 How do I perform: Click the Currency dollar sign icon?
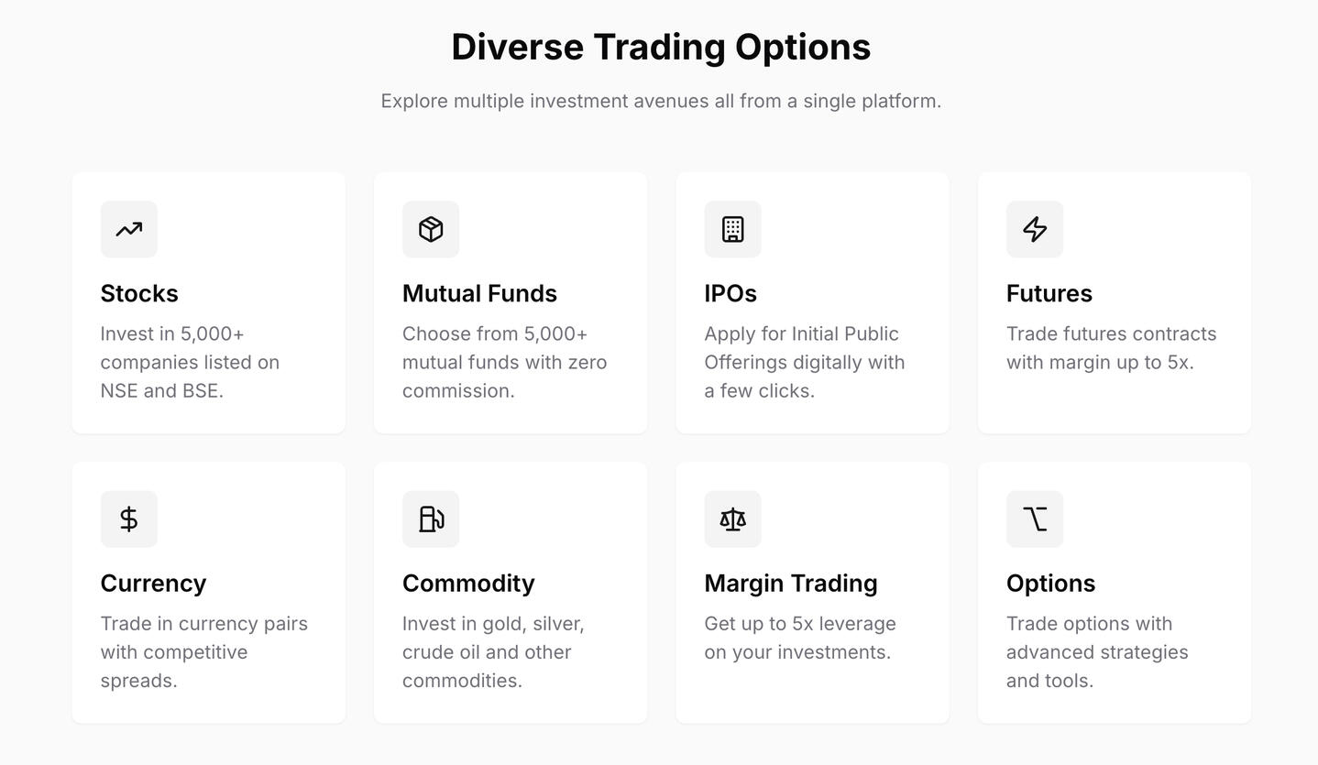(x=129, y=519)
